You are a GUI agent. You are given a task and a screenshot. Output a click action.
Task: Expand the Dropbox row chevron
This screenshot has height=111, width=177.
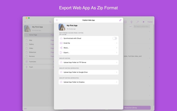[x=117, y=82]
